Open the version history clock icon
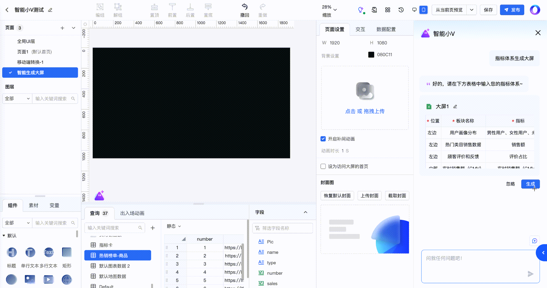The image size is (547, 288). point(401,10)
